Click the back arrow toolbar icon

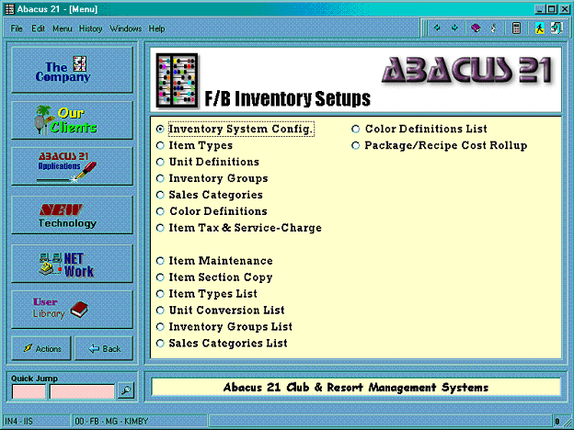437,28
